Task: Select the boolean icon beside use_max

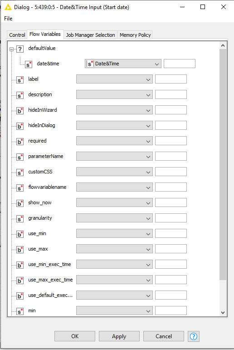Action: tap(20, 249)
